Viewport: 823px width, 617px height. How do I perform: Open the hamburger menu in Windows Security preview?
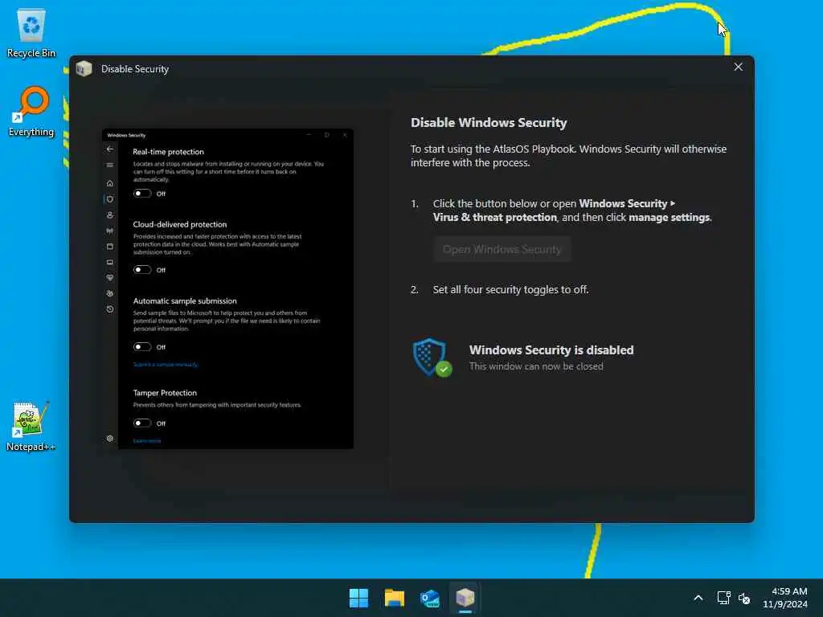click(109, 165)
